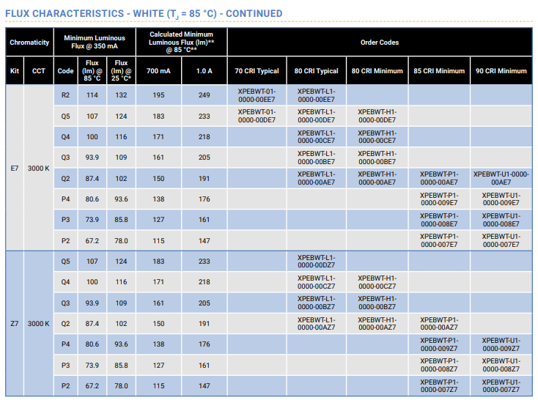The height and width of the screenshot is (411, 538).
Task: Click order code XPEBWT-L1-0000-00BE7
Action: (x=317, y=158)
